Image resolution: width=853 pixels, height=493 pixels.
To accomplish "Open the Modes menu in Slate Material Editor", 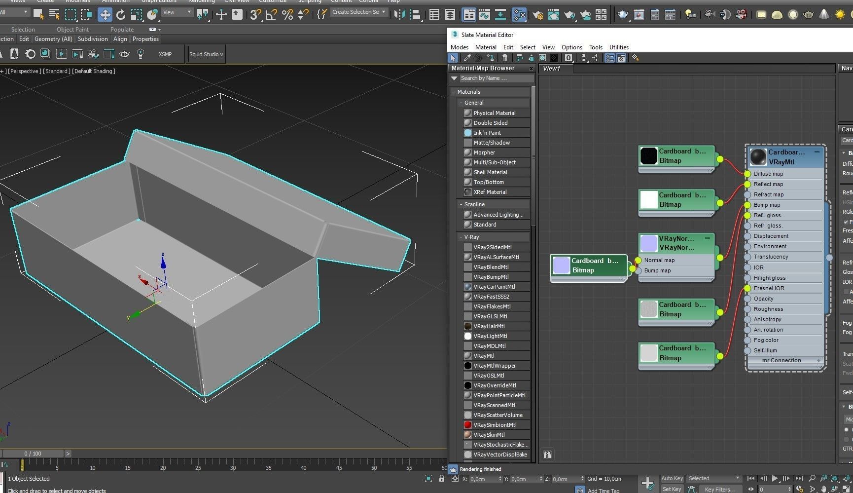I will [x=459, y=47].
